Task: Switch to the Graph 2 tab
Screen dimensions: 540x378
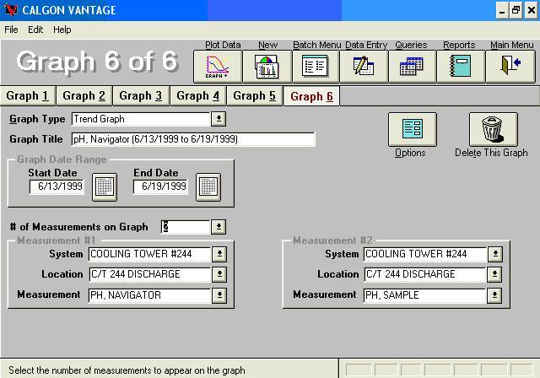Action: [84, 95]
